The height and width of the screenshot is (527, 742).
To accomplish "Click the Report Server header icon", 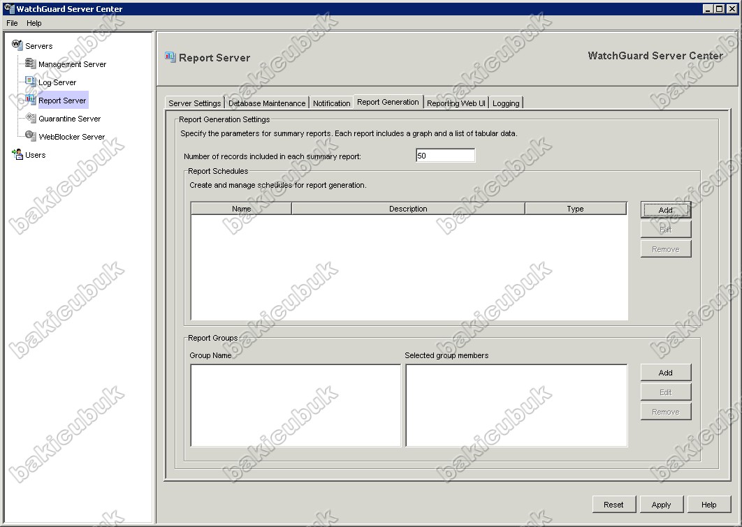I will point(170,57).
